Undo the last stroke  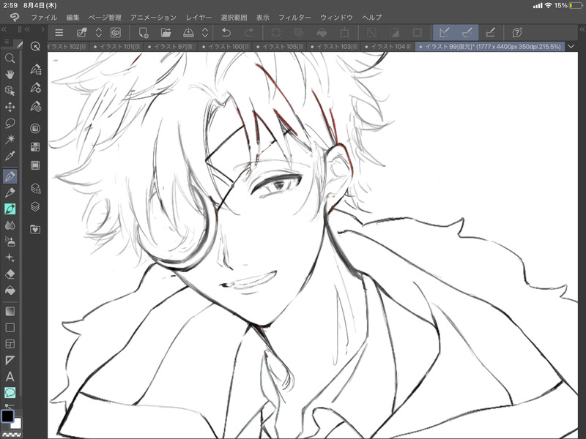pos(226,32)
